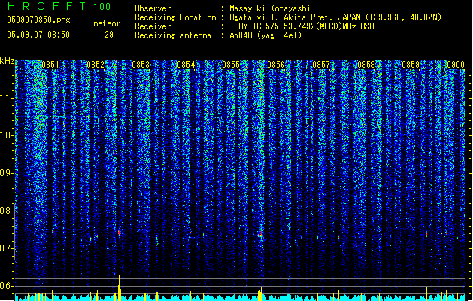Viewport: 473px width, 301px height.
Task: Click the 0853 time marker
Action: [x=141, y=65]
